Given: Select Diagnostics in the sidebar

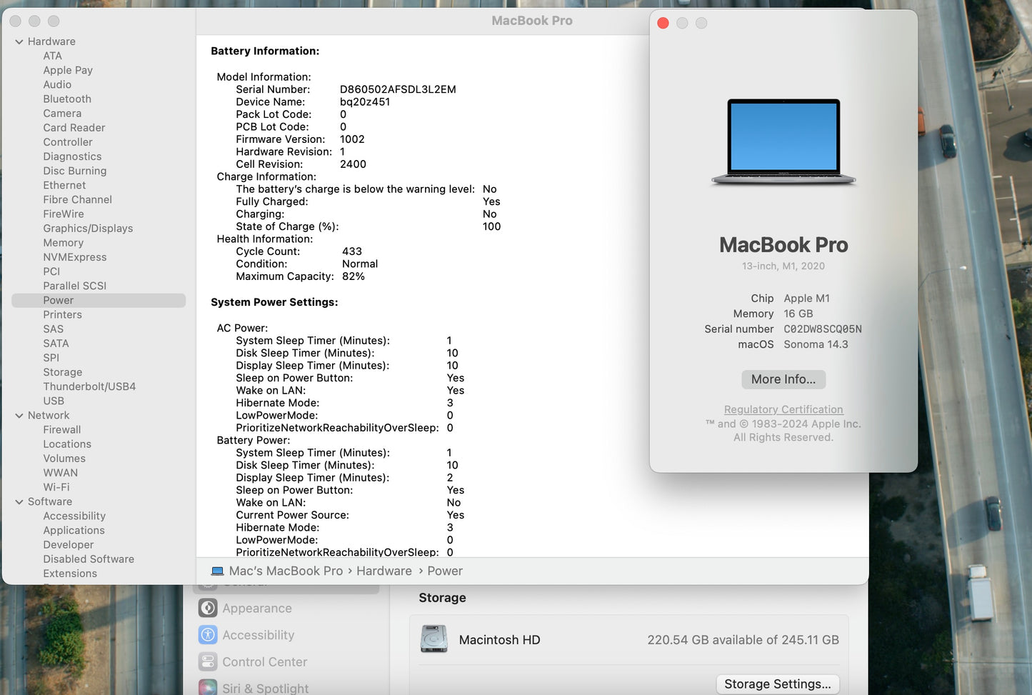Looking at the screenshot, I should pos(72,156).
